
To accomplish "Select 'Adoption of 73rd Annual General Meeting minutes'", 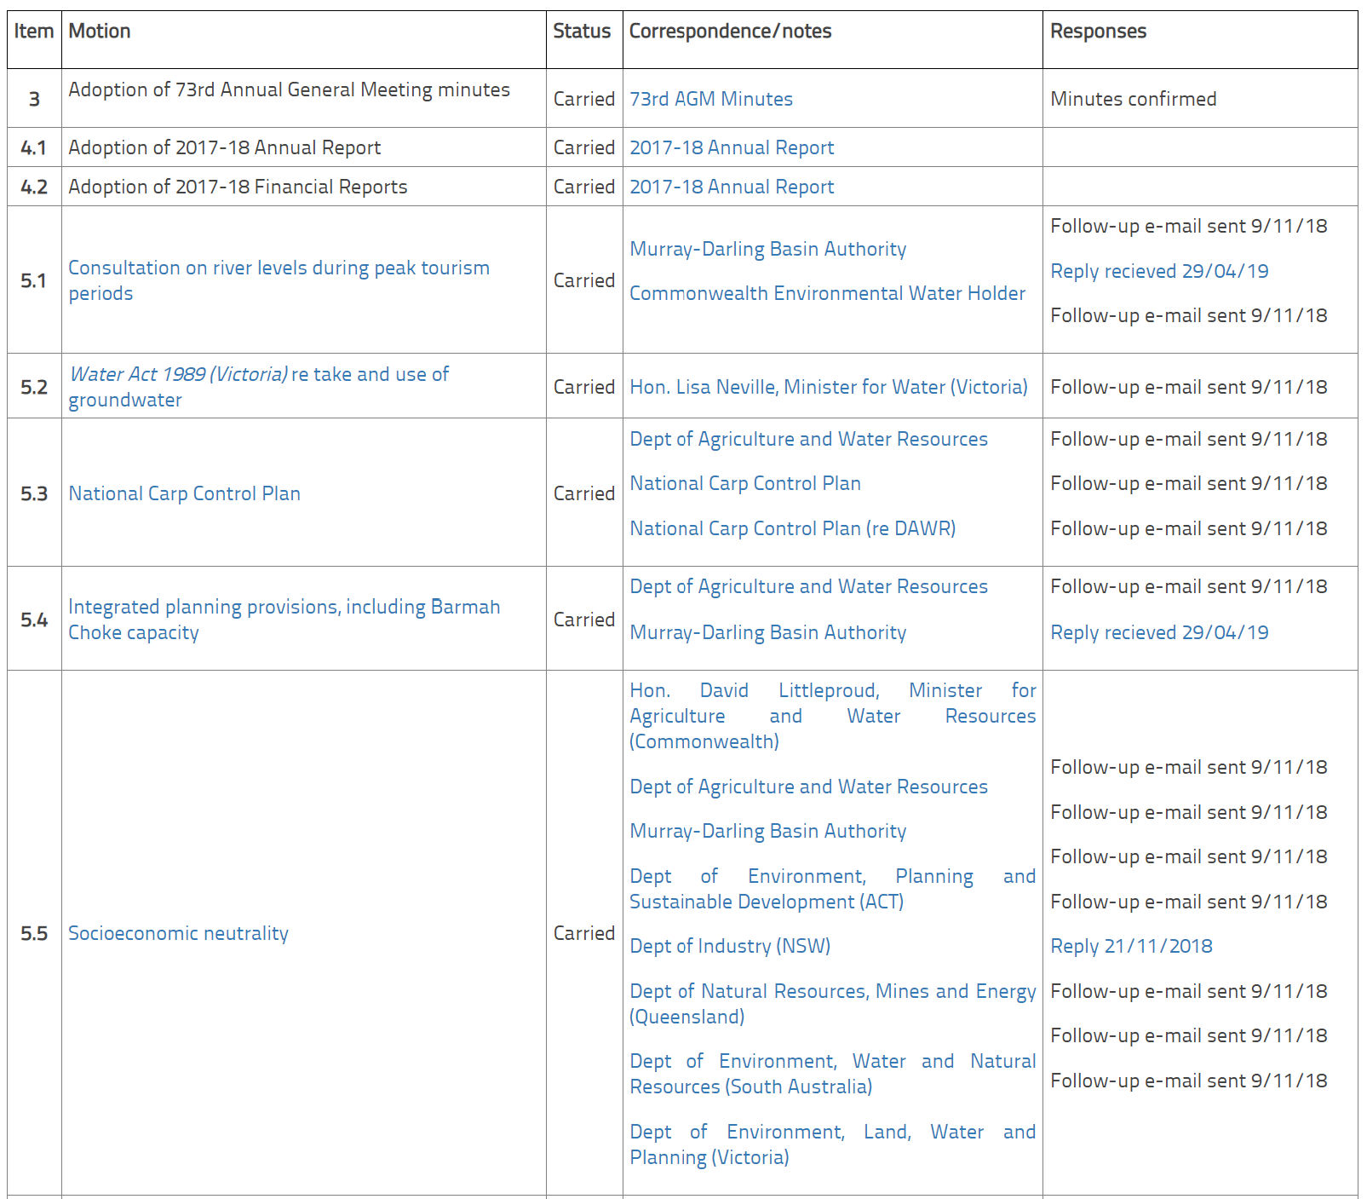I will point(289,89).
